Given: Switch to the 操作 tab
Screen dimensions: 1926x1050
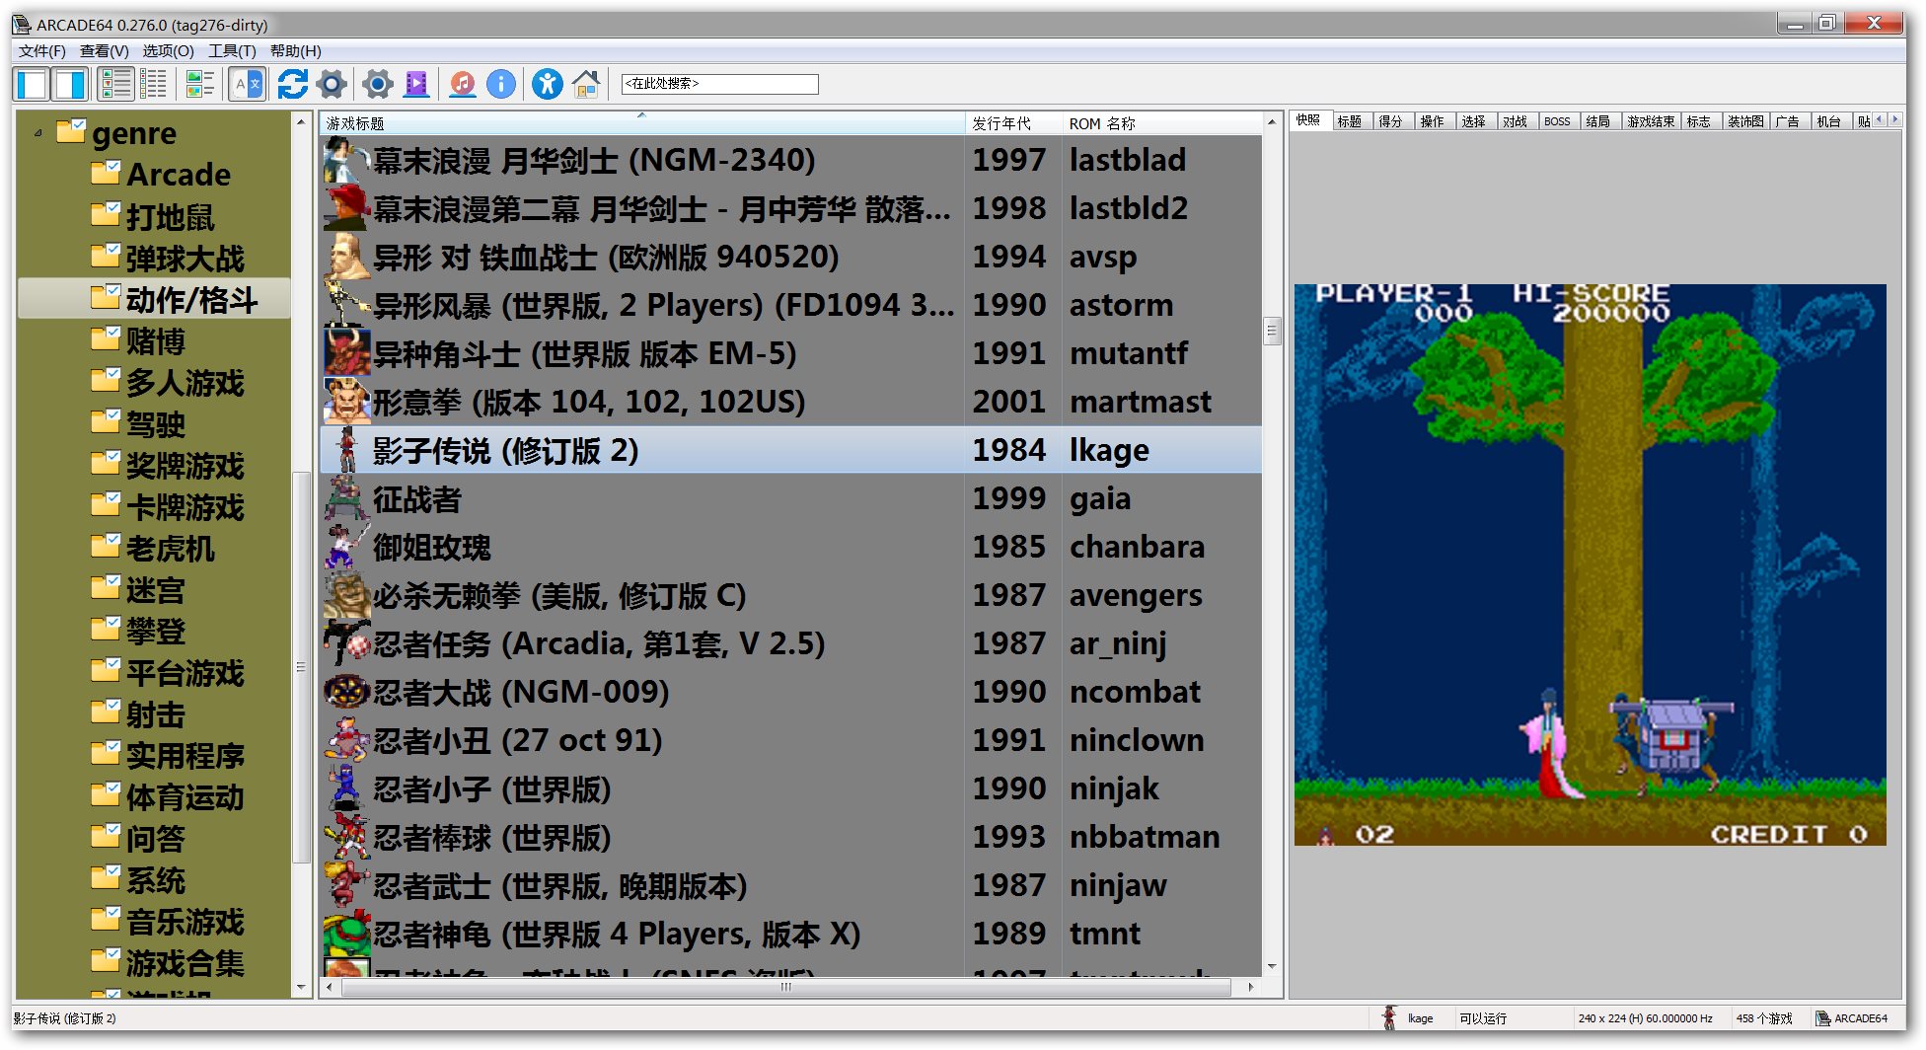Looking at the screenshot, I should [1433, 121].
